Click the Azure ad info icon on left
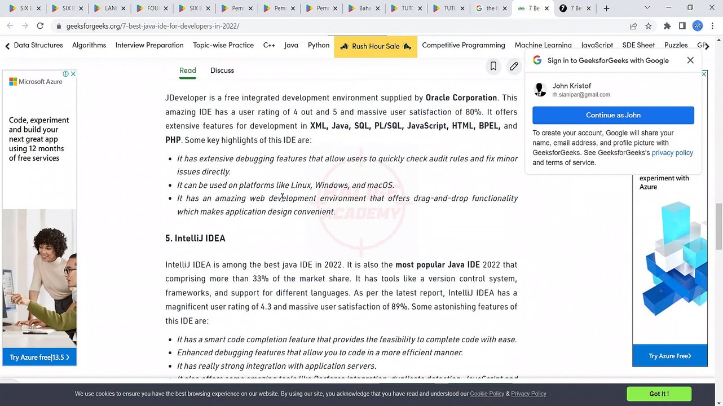The image size is (723, 406). tap(65, 74)
